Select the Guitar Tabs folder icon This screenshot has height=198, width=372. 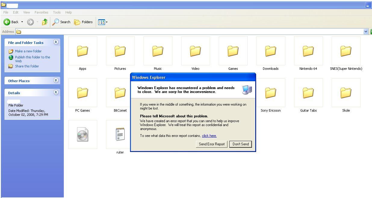coord(308,93)
